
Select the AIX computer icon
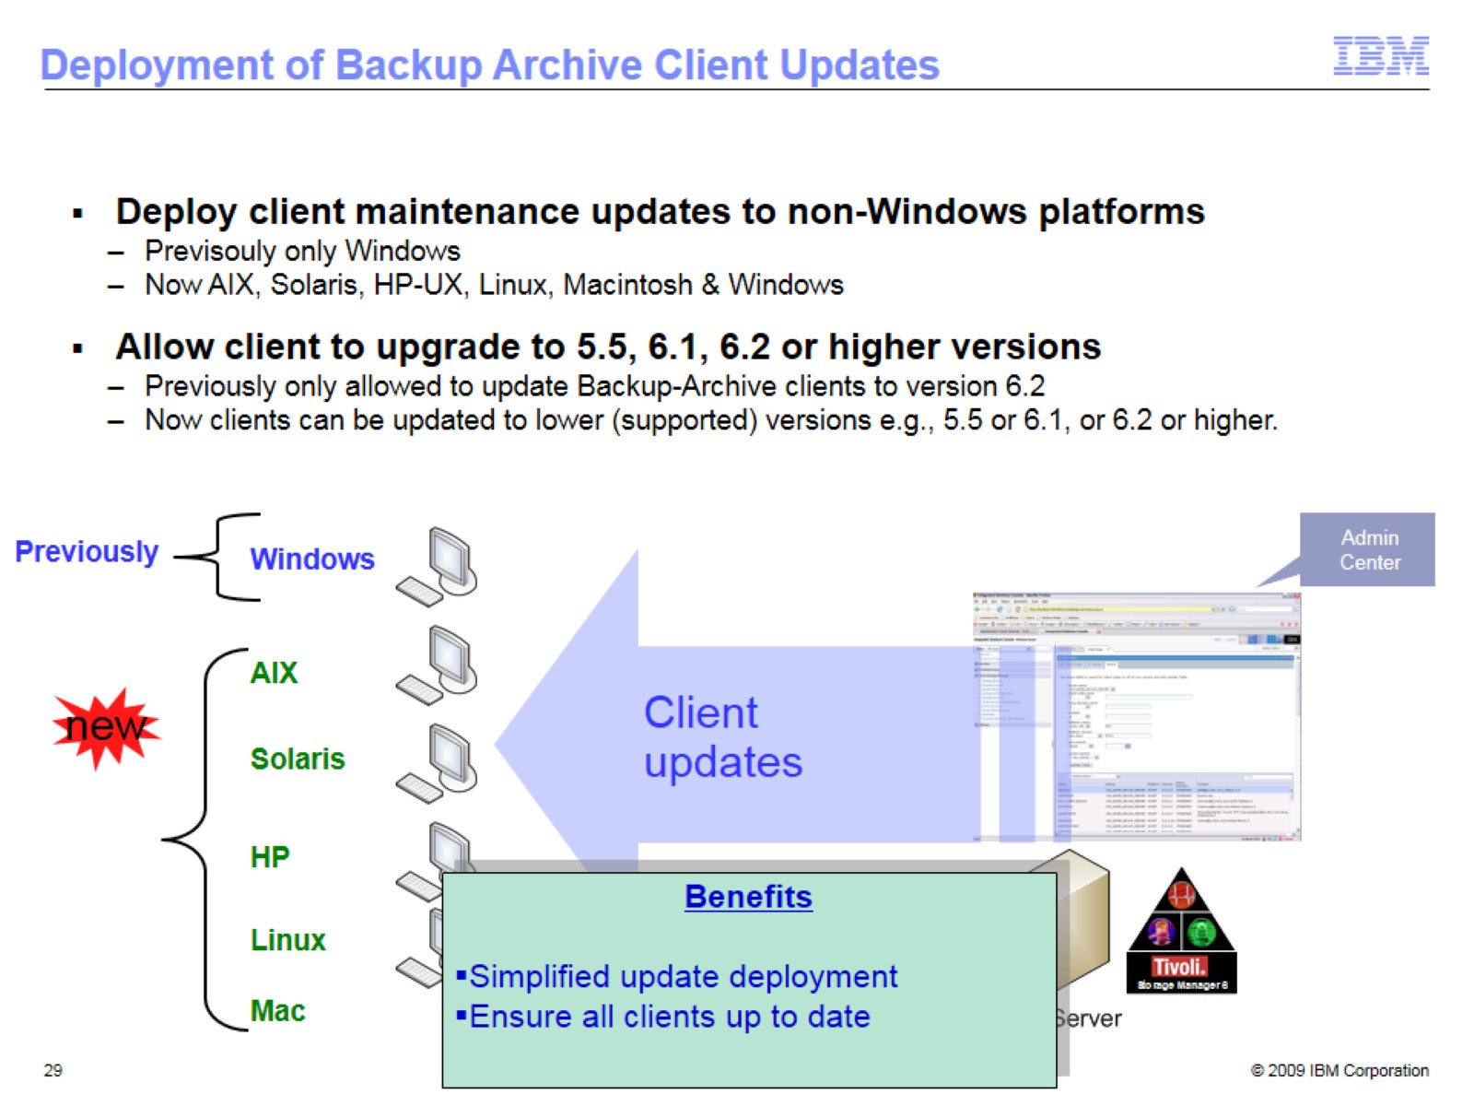[x=438, y=665]
